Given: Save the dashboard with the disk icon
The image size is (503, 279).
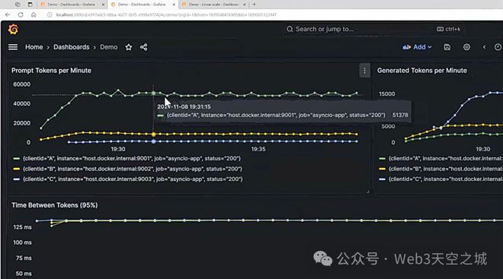Looking at the screenshot, I should (447, 47).
